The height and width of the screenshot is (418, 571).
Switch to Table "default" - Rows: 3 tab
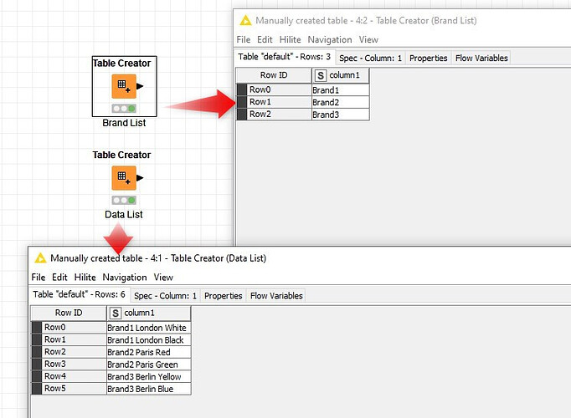click(x=284, y=57)
